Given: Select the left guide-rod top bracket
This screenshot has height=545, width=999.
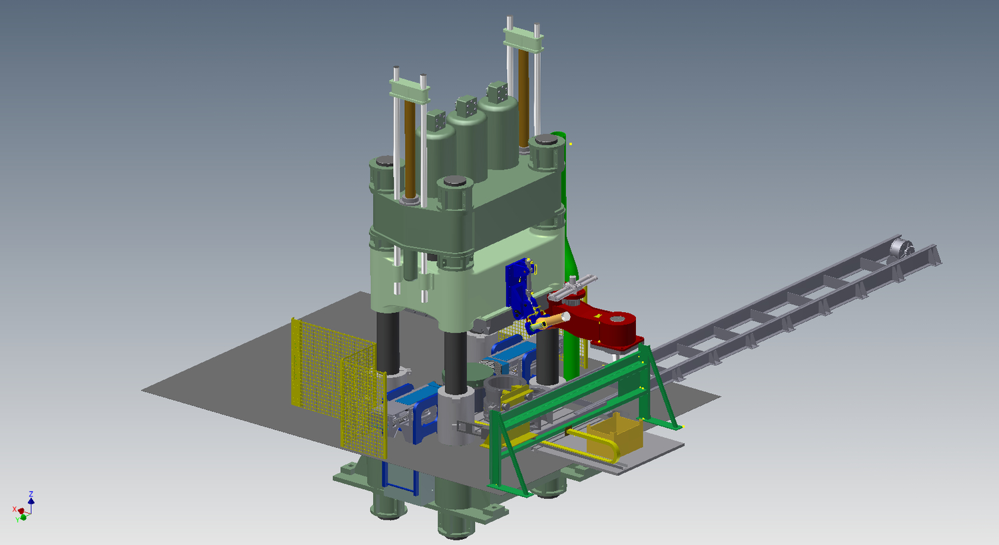Looking at the screenshot, I should (409, 89).
